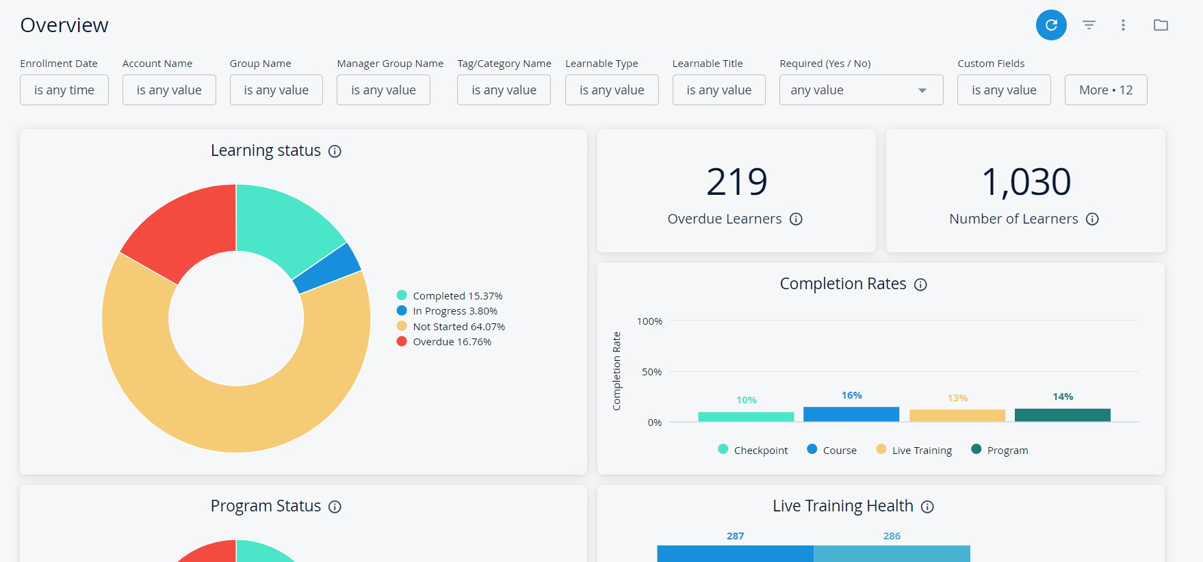Show info for Completion Rates chart

pyautogui.click(x=920, y=284)
